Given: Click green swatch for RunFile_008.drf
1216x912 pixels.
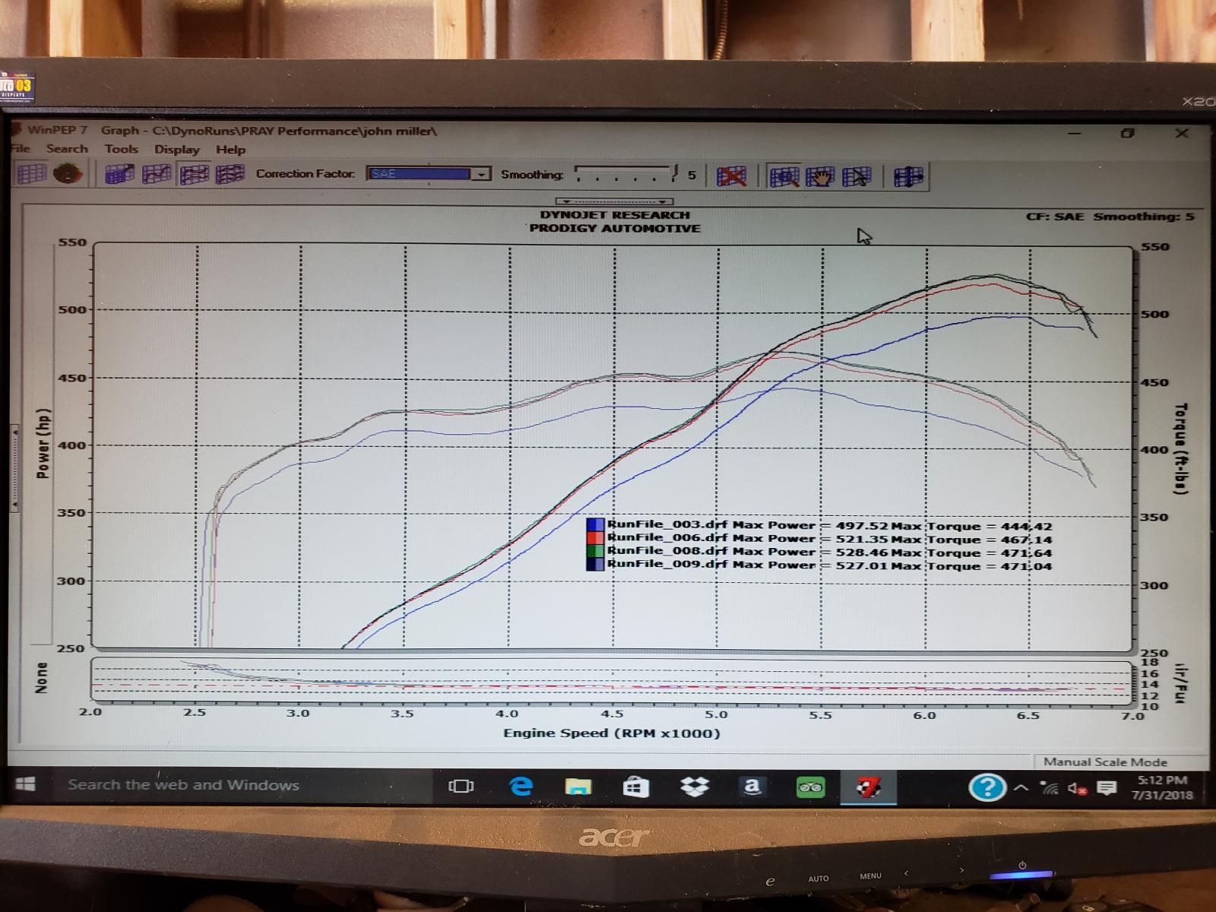Looking at the screenshot, I should (x=595, y=551).
